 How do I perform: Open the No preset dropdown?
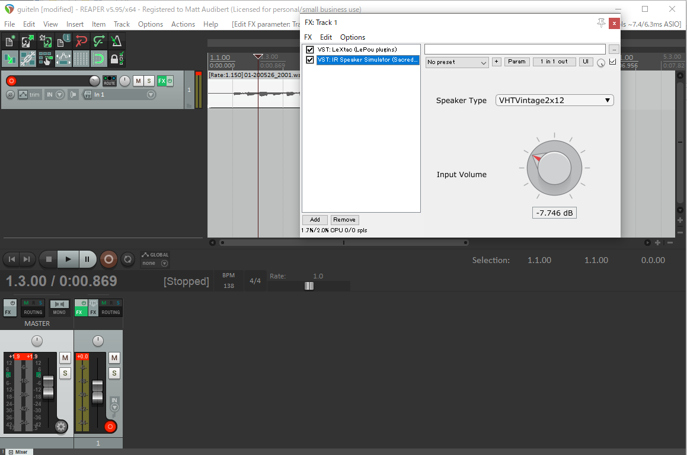tap(456, 62)
